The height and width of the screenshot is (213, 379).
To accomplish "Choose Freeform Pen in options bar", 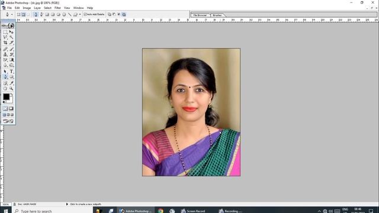I will (41, 14).
